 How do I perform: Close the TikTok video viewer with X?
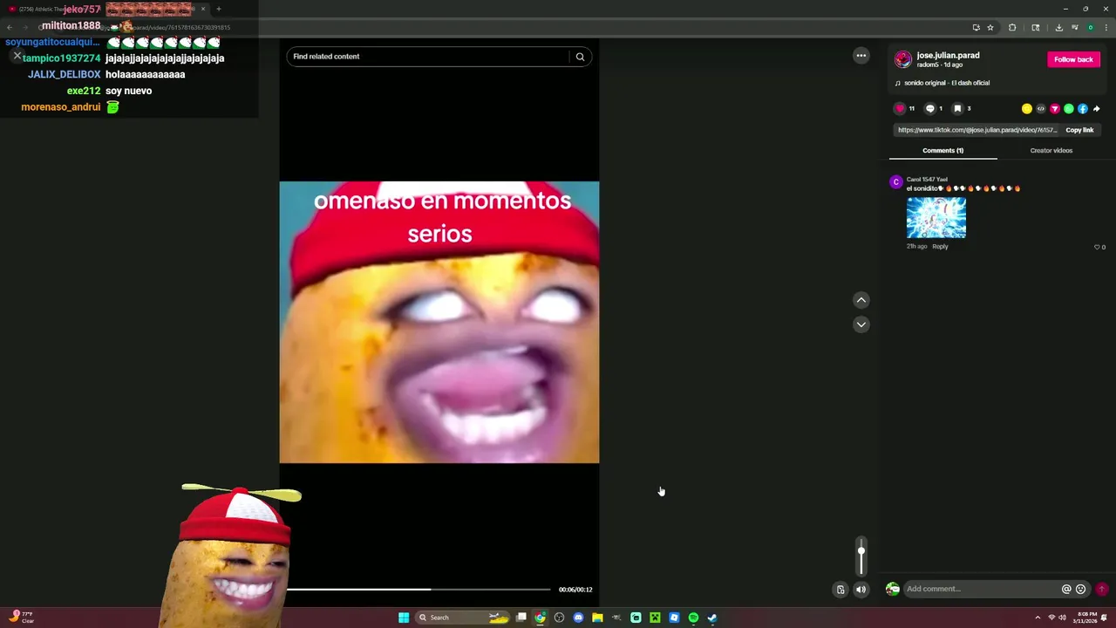17,56
